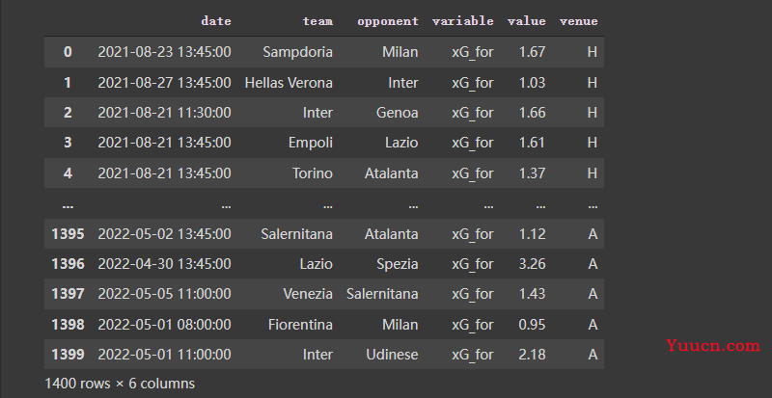The width and height of the screenshot is (772, 398).
Task: Select row index 0
Action: click(68, 52)
